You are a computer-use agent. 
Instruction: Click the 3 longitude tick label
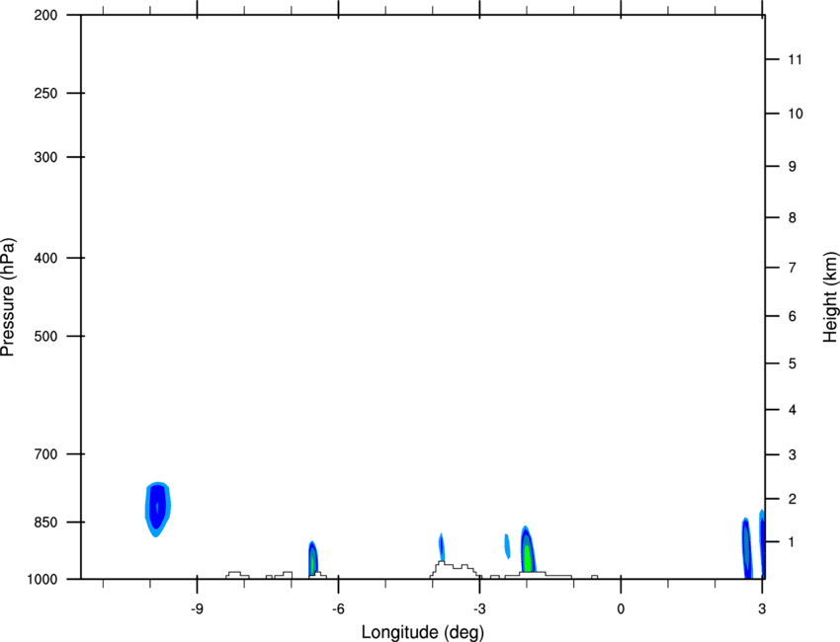click(x=762, y=608)
